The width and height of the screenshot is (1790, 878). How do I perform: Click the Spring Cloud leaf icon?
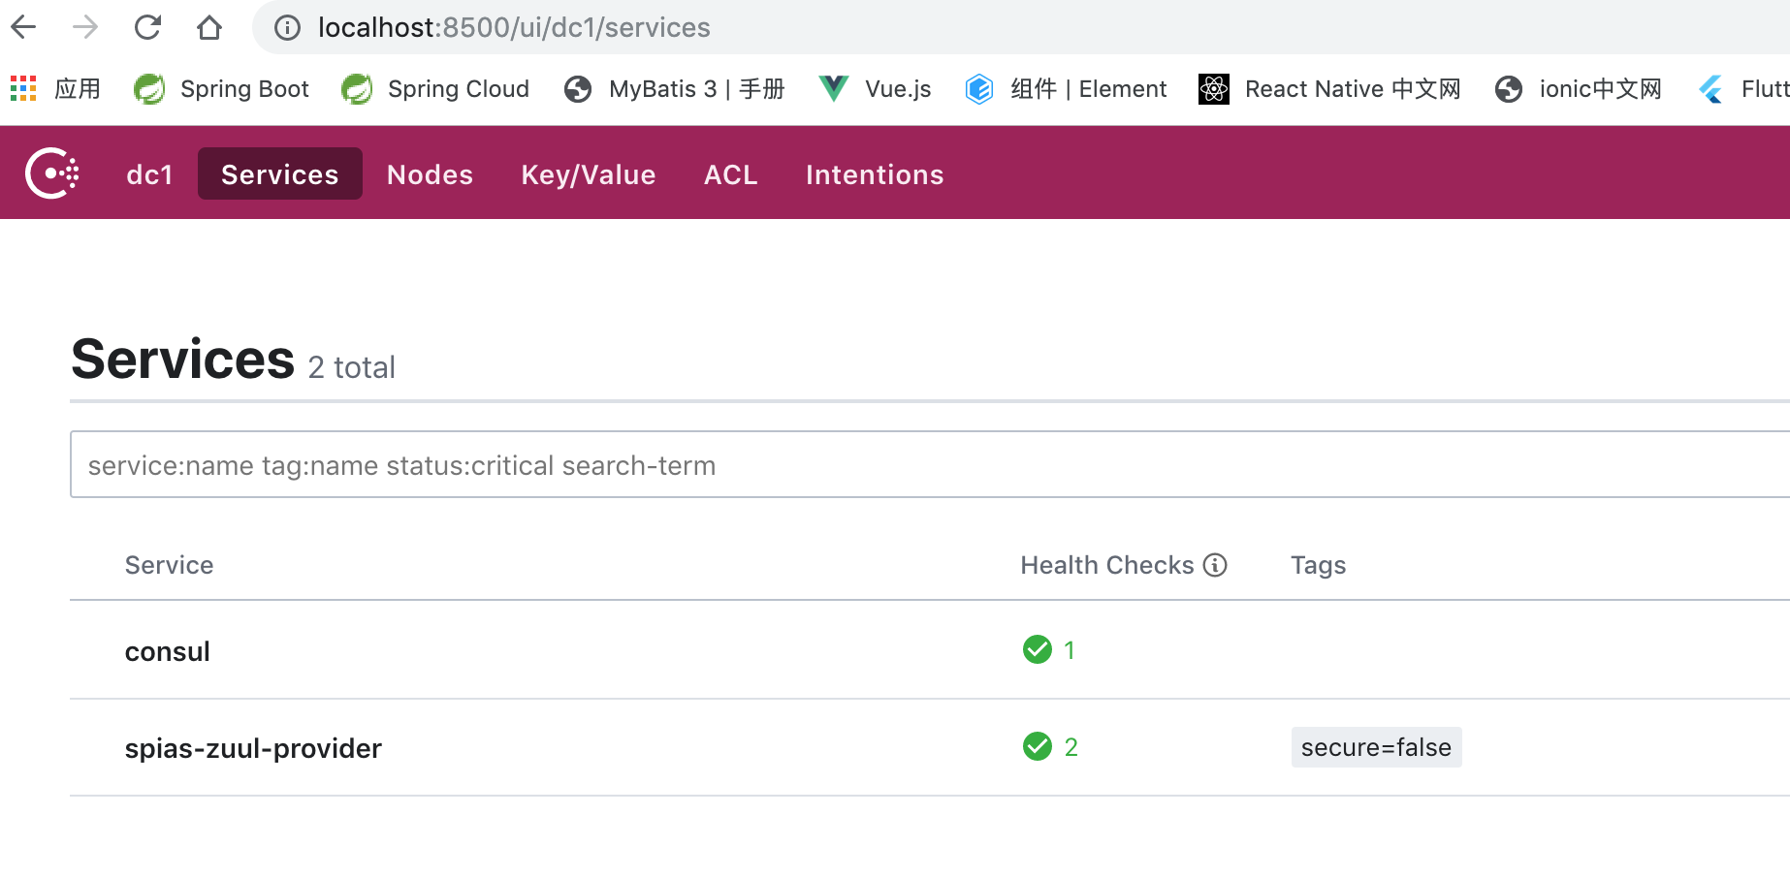point(357,88)
